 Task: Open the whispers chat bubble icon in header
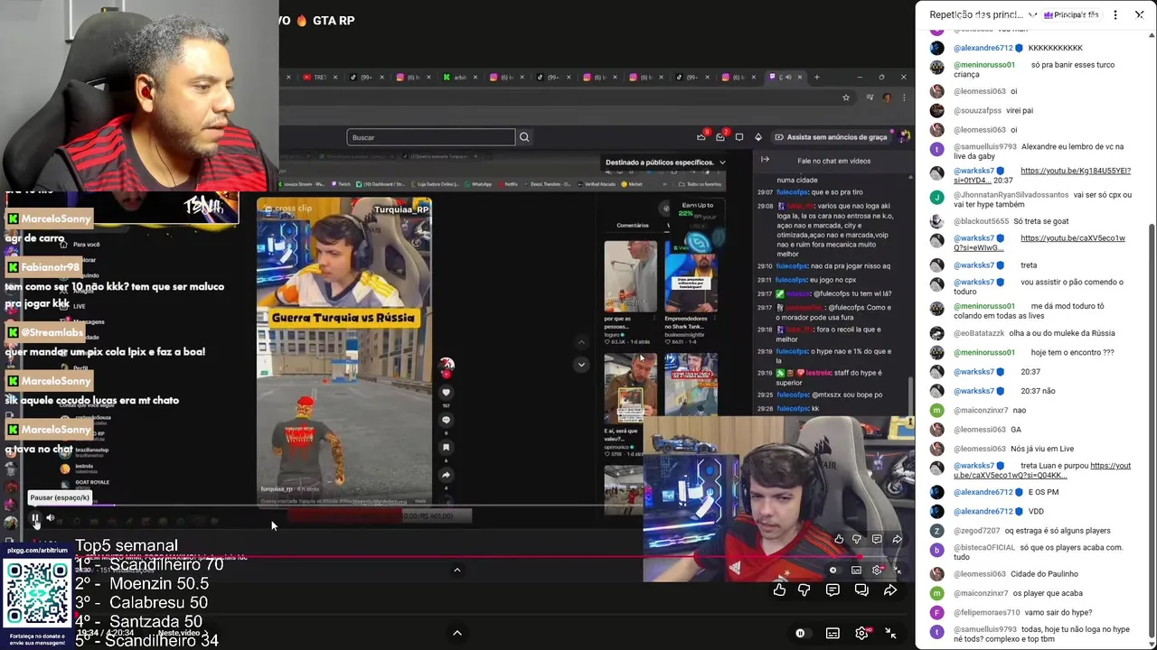(739, 137)
